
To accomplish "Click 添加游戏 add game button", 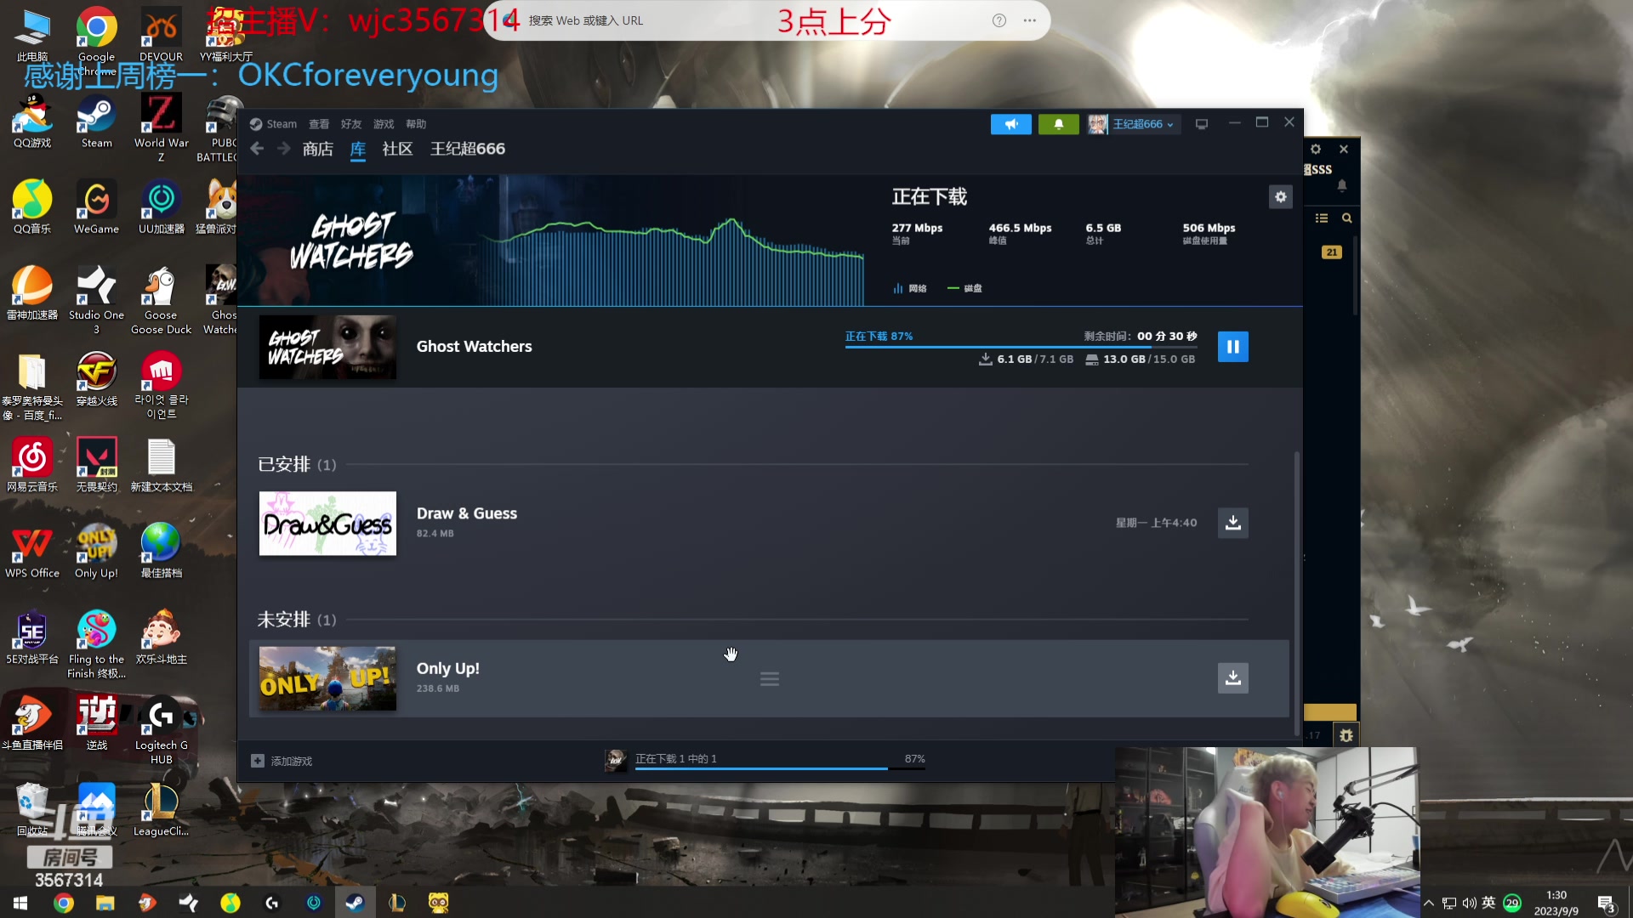I will (x=282, y=761).
